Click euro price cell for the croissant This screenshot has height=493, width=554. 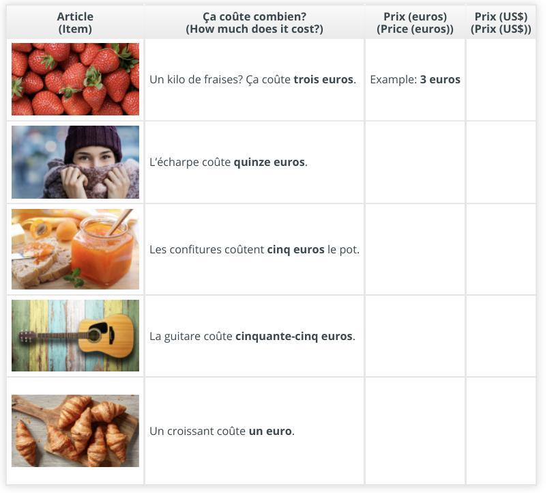pos(415,431)
